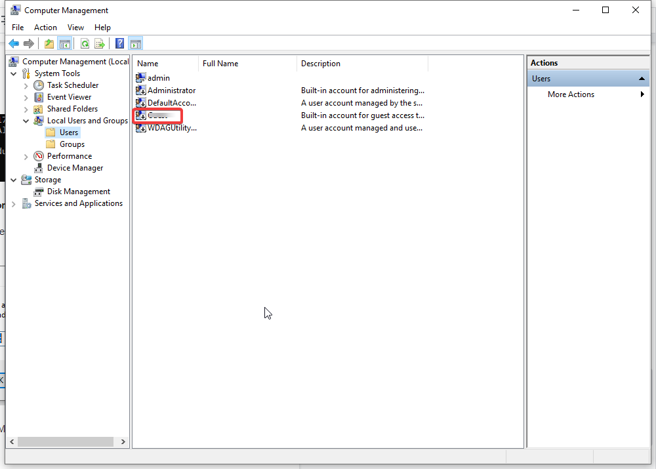Click the Up one level toolbar icon
The height and width of the screenshot is (469, 656).
click(x=49, y=43)
